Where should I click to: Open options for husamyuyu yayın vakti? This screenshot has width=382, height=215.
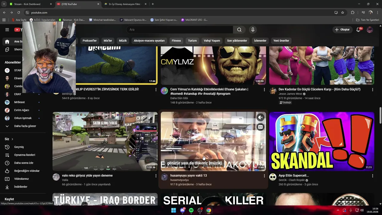point(264,176)
